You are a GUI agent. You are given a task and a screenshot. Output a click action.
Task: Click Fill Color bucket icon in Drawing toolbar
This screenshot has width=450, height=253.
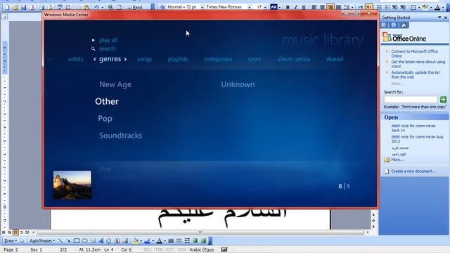(136, 240)
